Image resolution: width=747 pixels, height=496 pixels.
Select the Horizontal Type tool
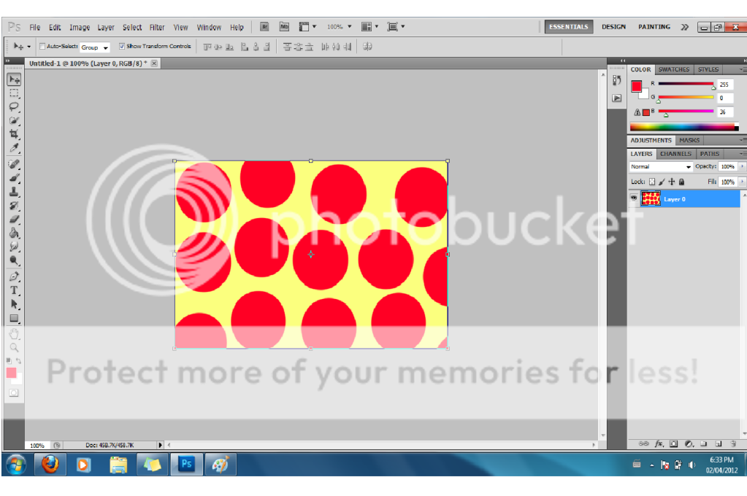[14, 290]
